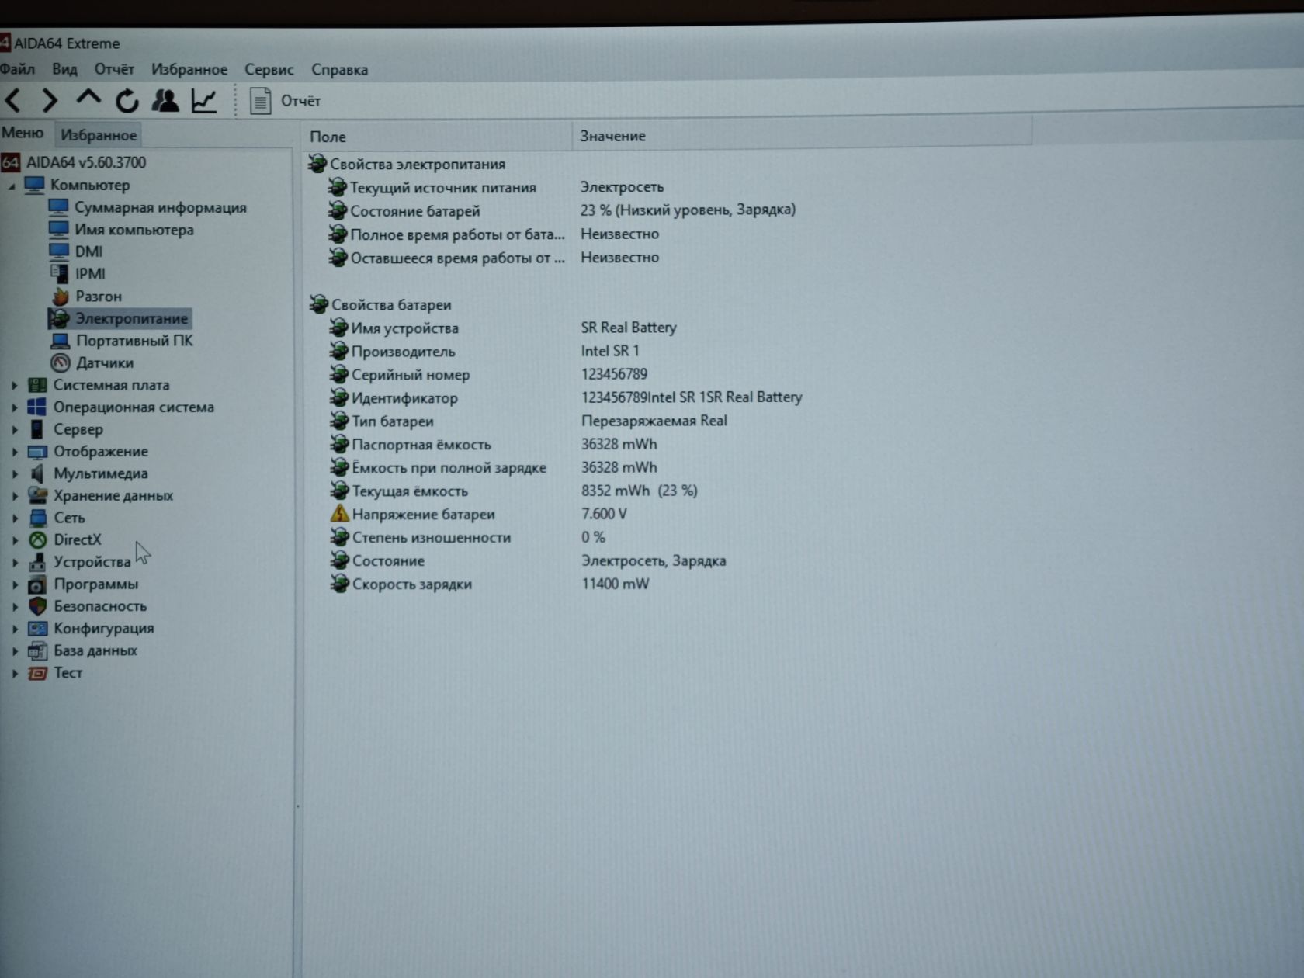The width and height of the screenshot is (1304, 978).
Task: Click the Отчёт report toolbar button
Action: point(285,101)
